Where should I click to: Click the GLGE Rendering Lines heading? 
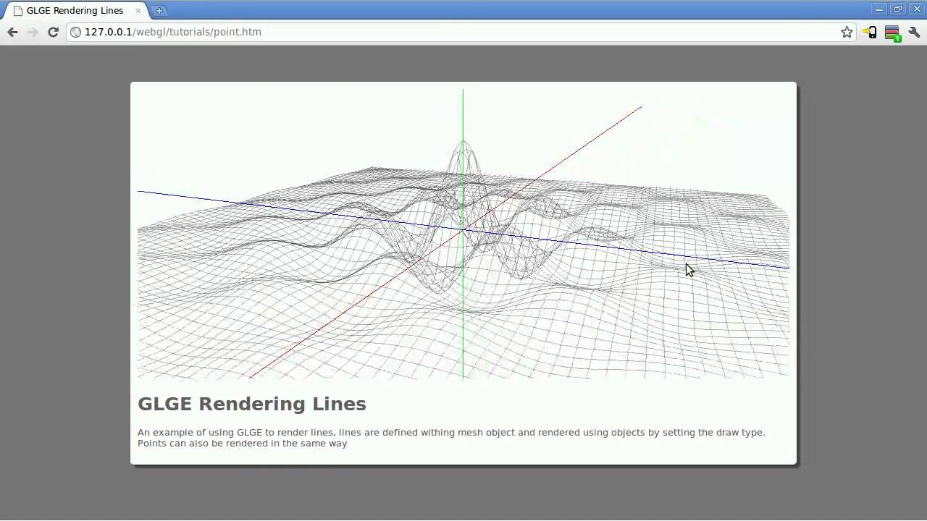pos(252,404)
